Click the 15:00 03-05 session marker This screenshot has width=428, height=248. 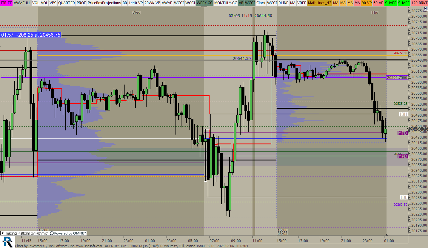(x=282, y=232)
